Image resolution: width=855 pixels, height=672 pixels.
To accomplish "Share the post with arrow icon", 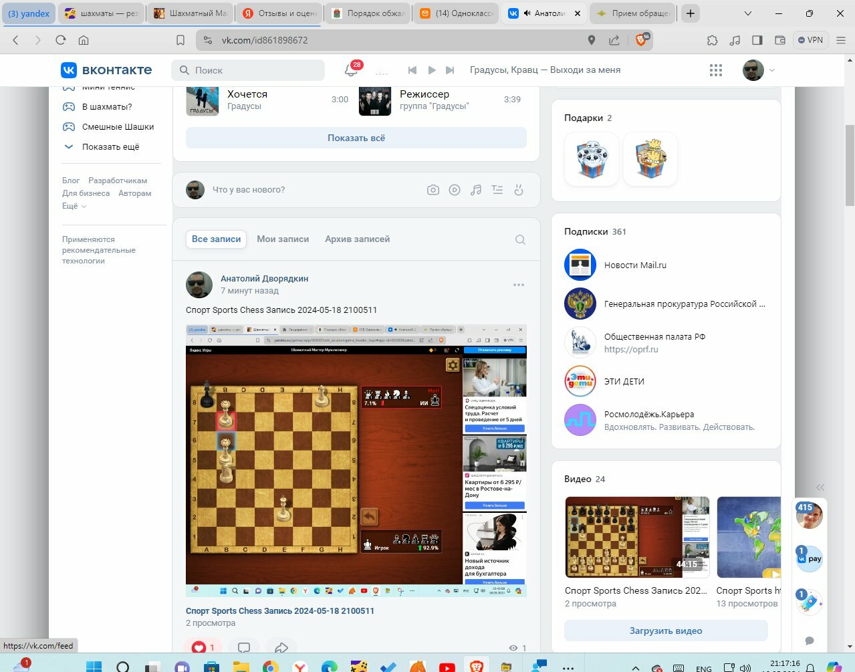I will click(x=281, y=647).
